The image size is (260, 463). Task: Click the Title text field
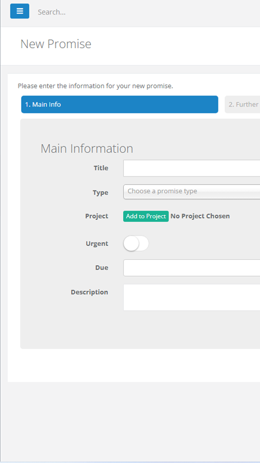[192, 168]
